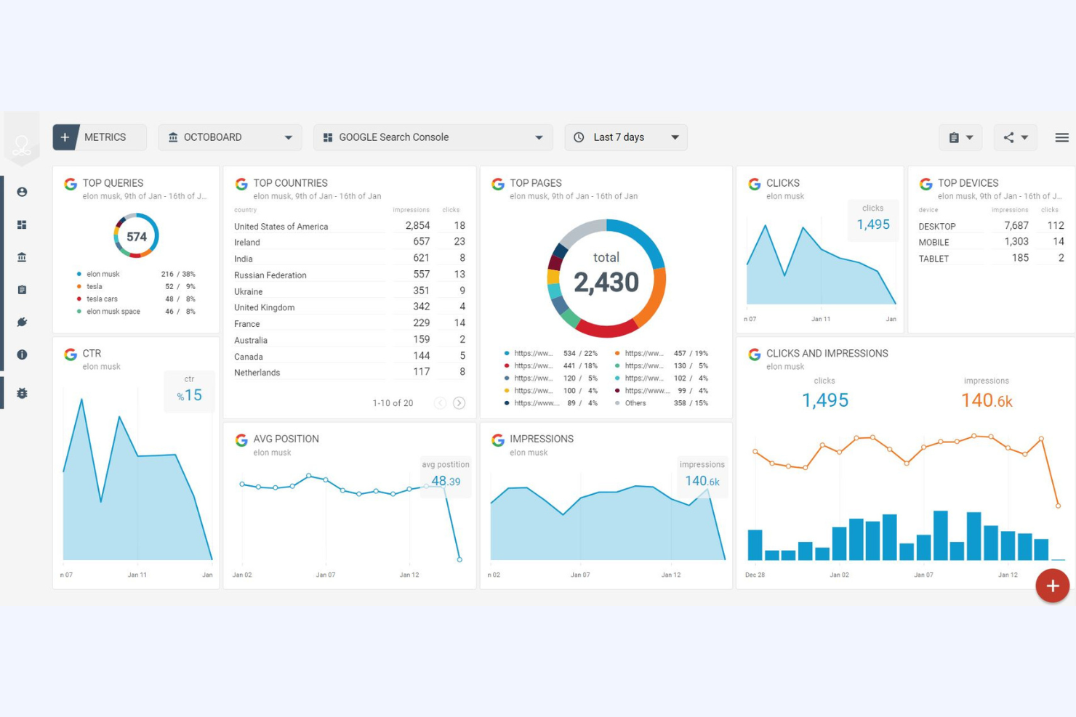
Task: Click the Others legend entry in Top Pages
Action: 662,403
